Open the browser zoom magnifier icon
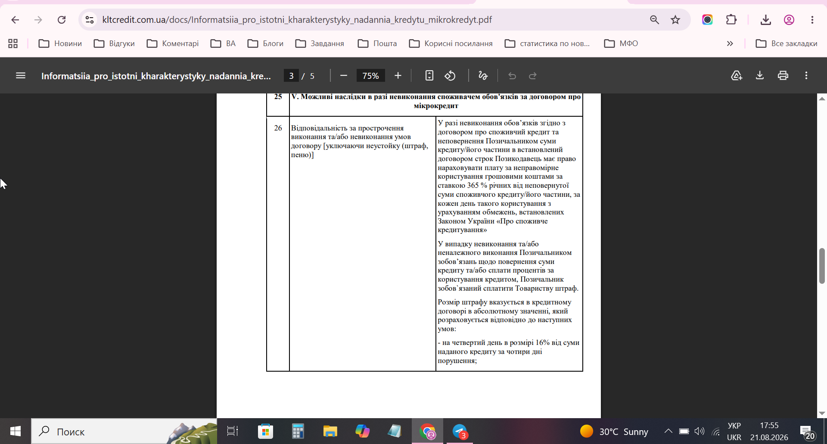The image size is (827, 444). [654, 20]
